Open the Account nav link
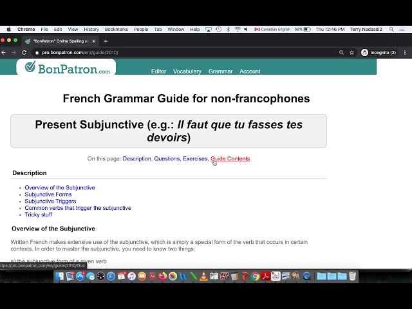 (250, 71)
